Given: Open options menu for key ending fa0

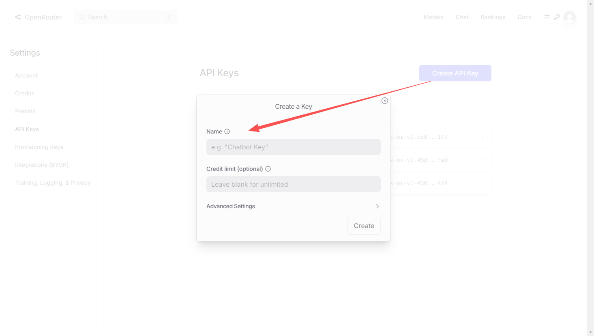Looking at the screenshot, I should (x=483, y=160).
